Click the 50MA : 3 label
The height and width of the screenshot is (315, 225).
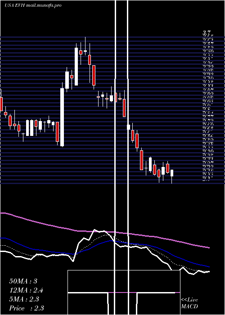[x=23, y=281]
